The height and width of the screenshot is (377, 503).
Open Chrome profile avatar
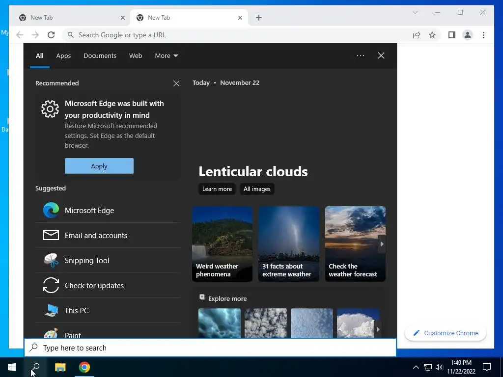click(x=468, y=35)
